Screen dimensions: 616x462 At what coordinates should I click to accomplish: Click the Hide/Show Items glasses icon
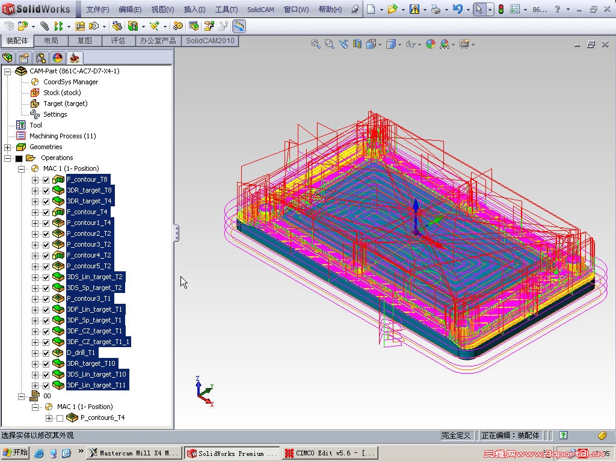pyautogui.click(x=410, y=44)
